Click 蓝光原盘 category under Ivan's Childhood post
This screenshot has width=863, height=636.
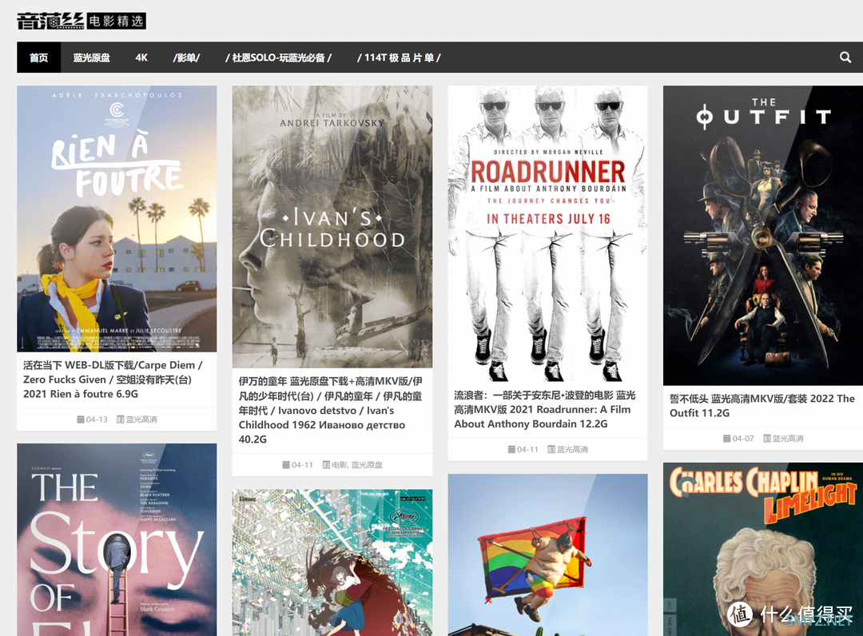(367, 465)
